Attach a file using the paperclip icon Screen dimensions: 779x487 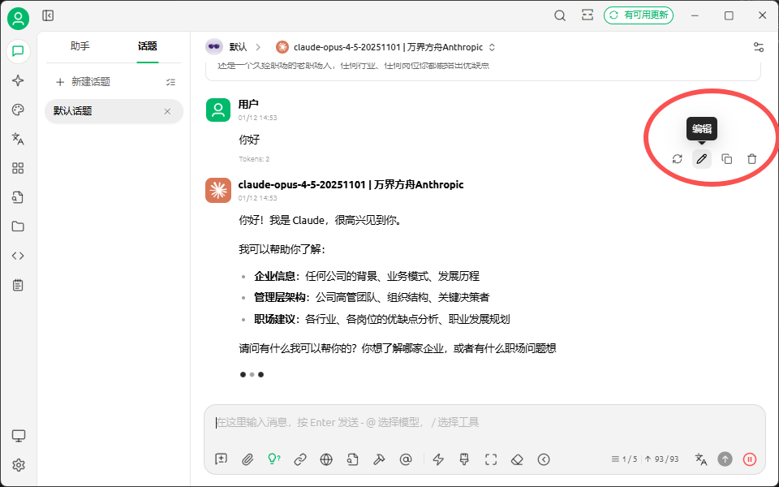coord(247,459)
